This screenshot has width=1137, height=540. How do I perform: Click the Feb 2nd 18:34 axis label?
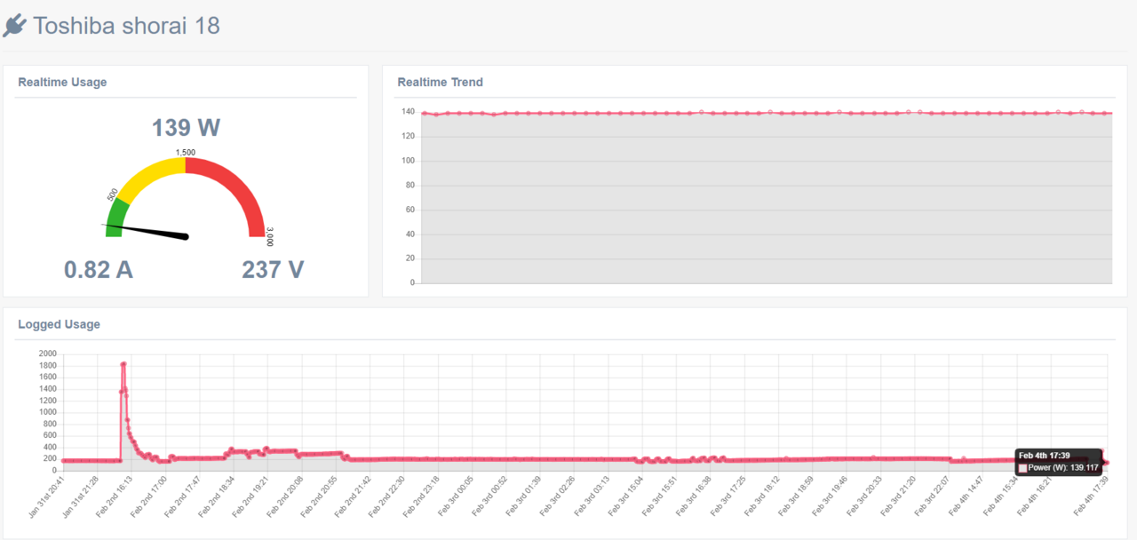(219, 497)
